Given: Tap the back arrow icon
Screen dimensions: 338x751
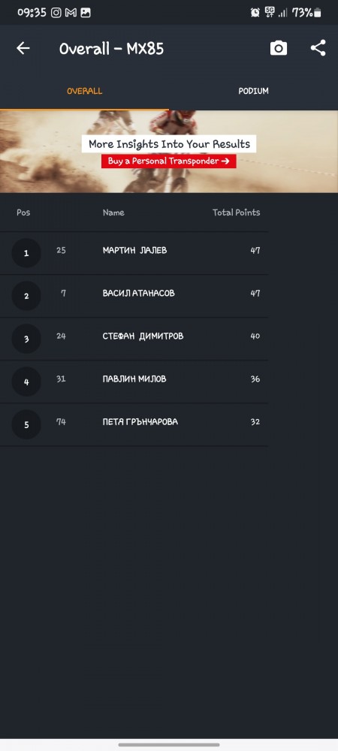Looking at the screenshot, I should coord(23,48).
